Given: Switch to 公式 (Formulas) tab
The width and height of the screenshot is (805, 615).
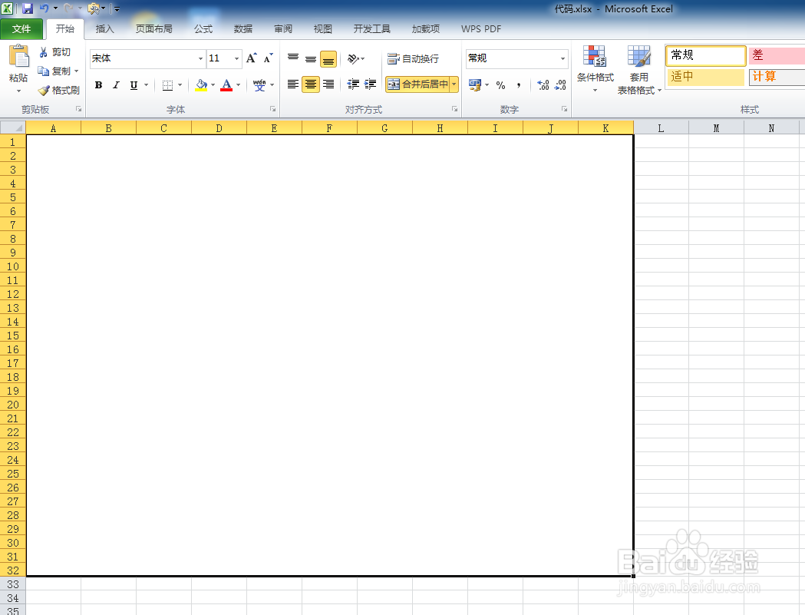Looking at the screenshot, I should pyautogui.click(x=203, y=28).
